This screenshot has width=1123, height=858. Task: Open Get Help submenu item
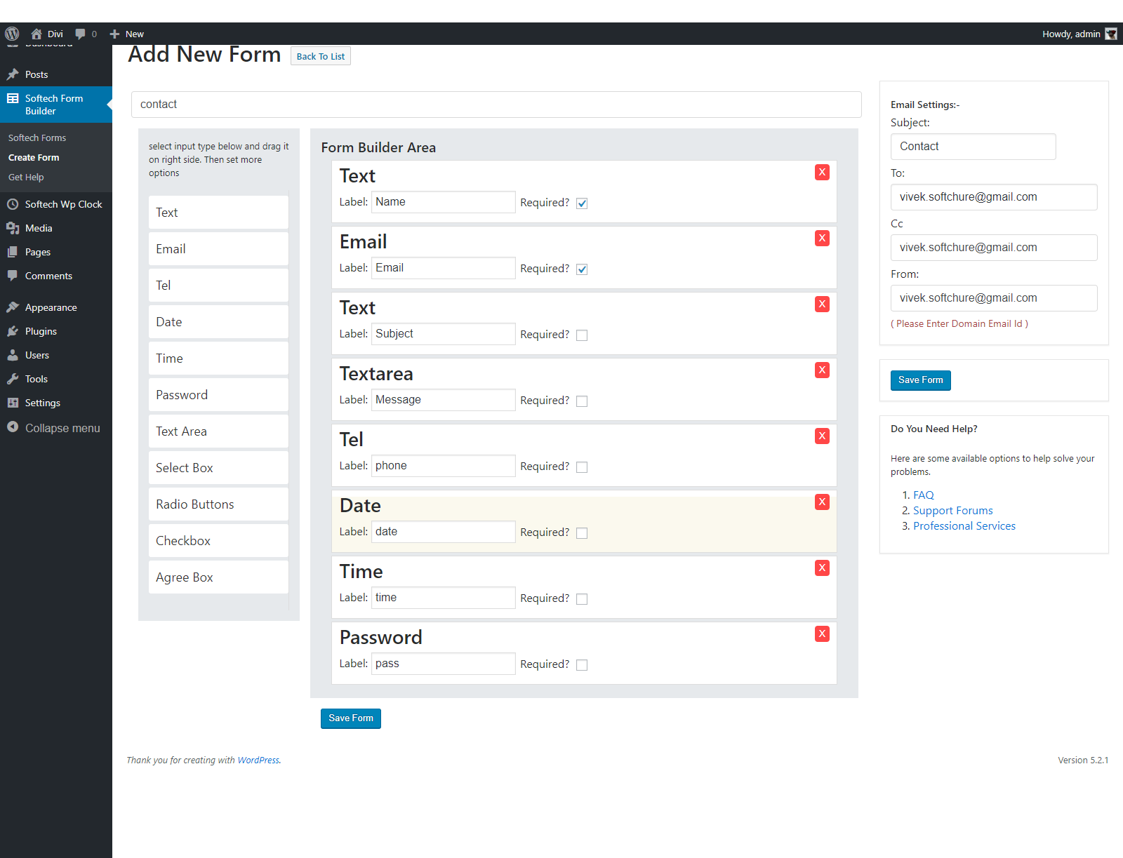click(x=26, y=177)
